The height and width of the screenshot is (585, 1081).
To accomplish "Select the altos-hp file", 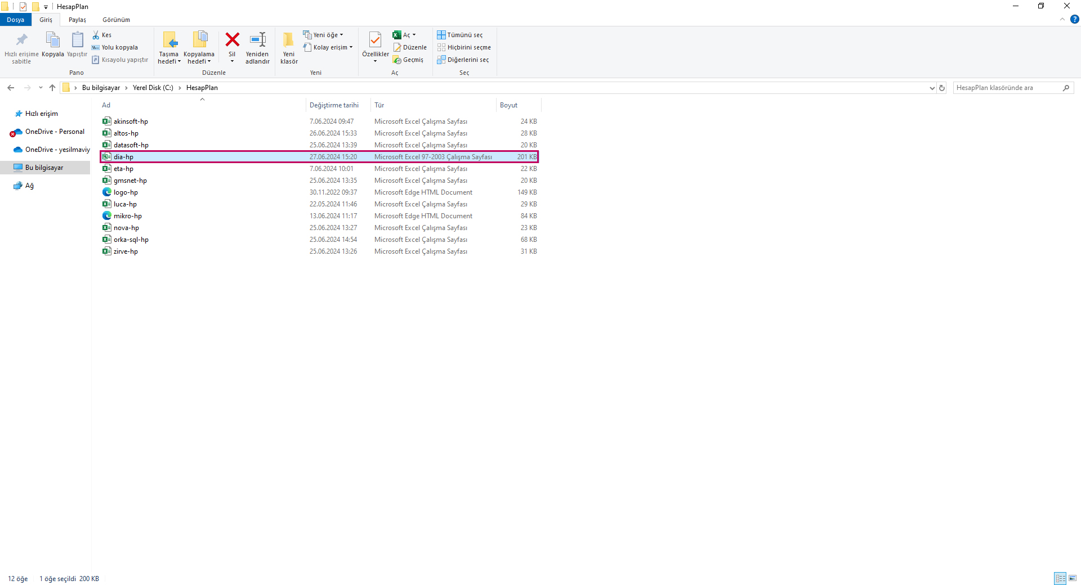I will (319, 133).
